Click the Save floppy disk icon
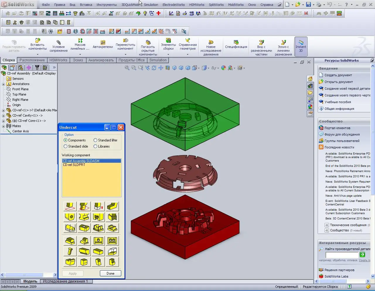Viewport: 375px width, 291px height. [x=308, y=4]
